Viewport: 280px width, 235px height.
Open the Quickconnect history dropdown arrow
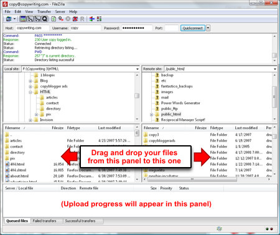click(x=208, y=28)
